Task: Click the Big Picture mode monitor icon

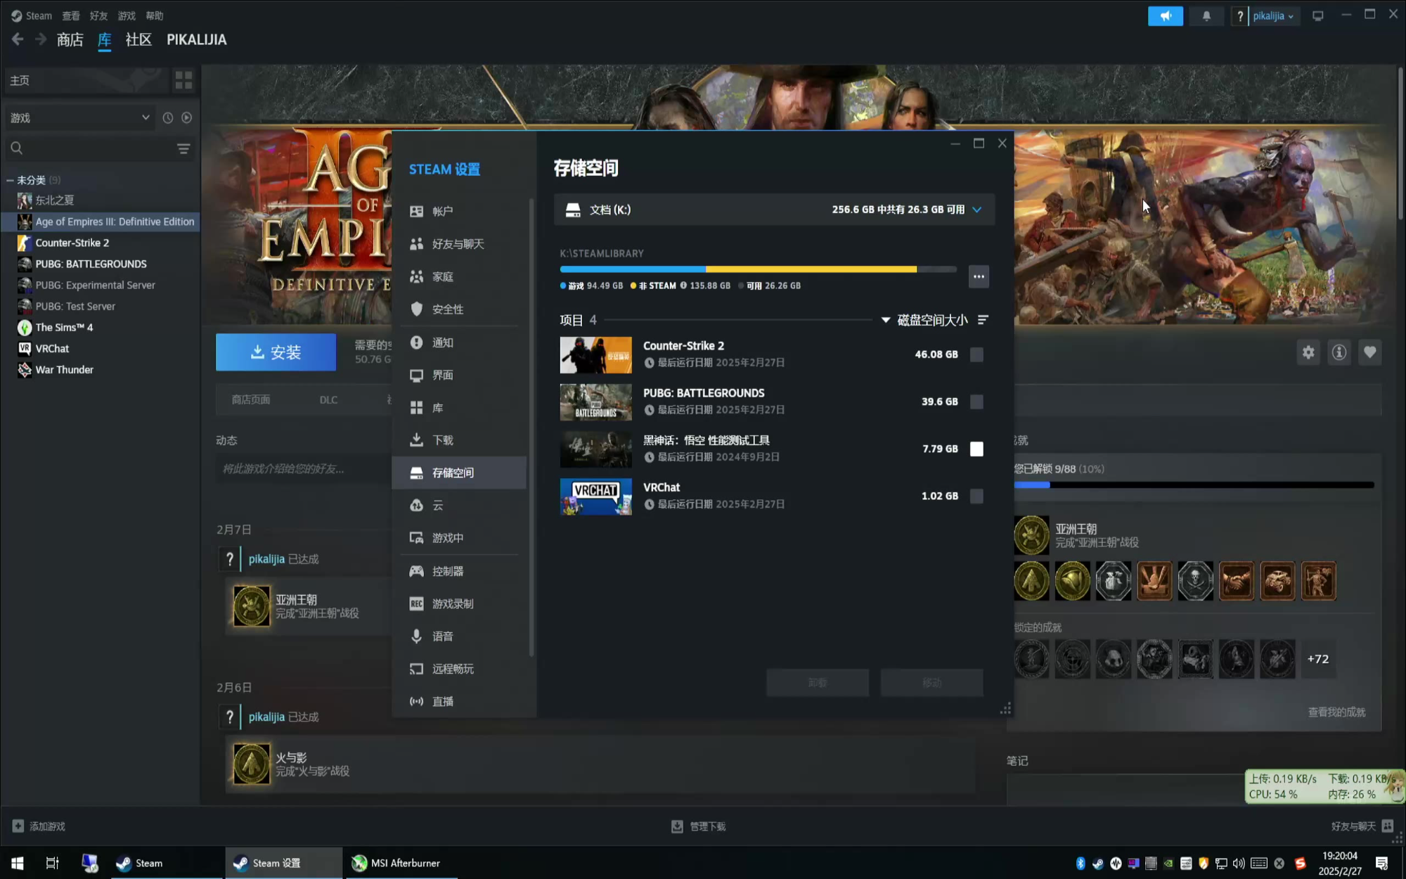Action: pyautogui.click(x=1318, y=15)
